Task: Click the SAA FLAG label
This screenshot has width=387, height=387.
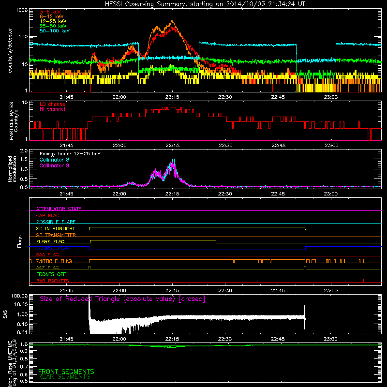Action: 47,254
